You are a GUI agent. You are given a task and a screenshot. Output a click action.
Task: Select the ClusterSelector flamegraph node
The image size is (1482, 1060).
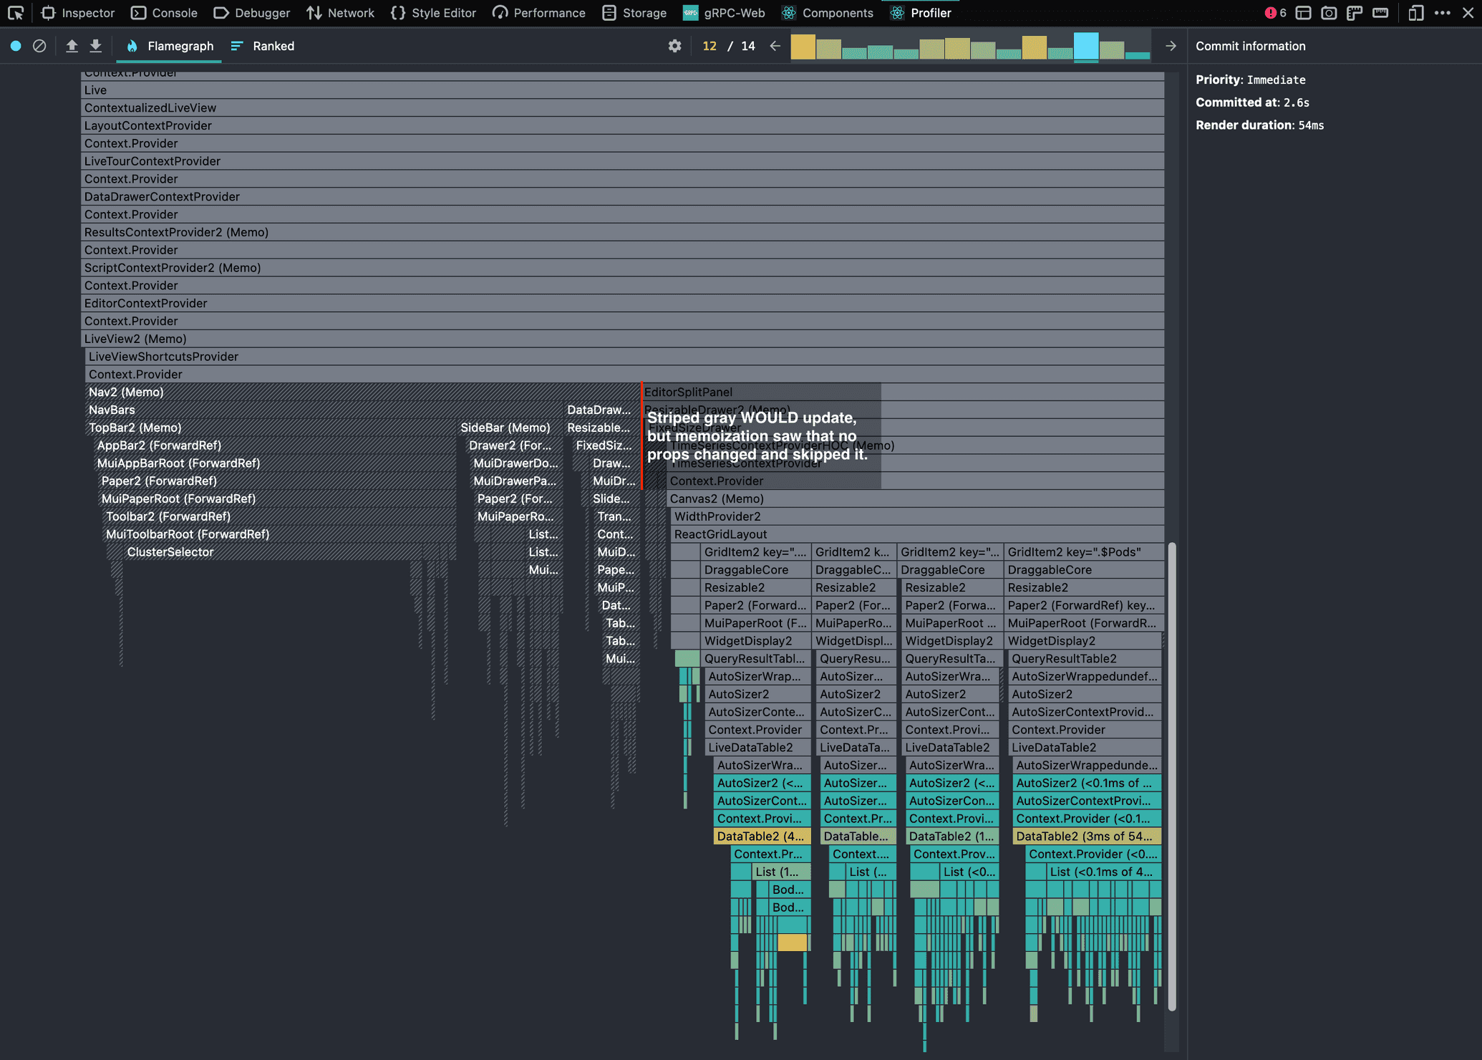170,552
